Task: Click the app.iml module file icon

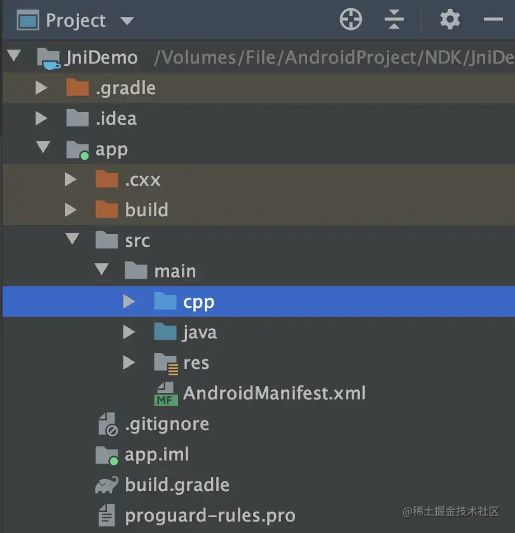Action: pos(107,455)
